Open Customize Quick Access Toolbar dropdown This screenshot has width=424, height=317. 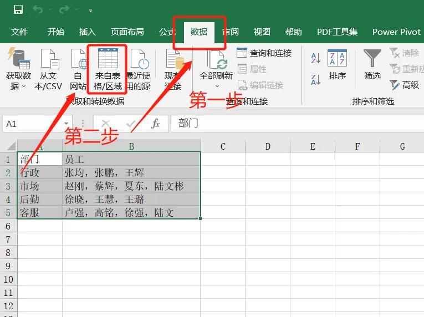coord(90,11)
